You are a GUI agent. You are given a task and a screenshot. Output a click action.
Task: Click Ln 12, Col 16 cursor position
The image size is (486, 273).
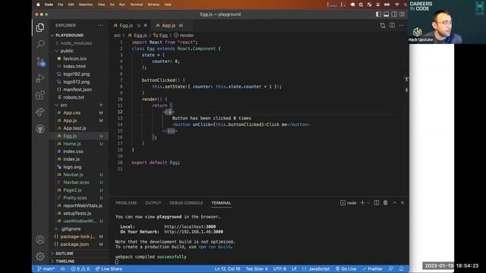[227, 268]
